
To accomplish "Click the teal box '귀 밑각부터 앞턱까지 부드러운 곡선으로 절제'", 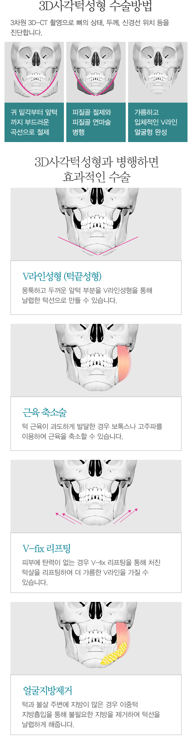I will (34, 122).
